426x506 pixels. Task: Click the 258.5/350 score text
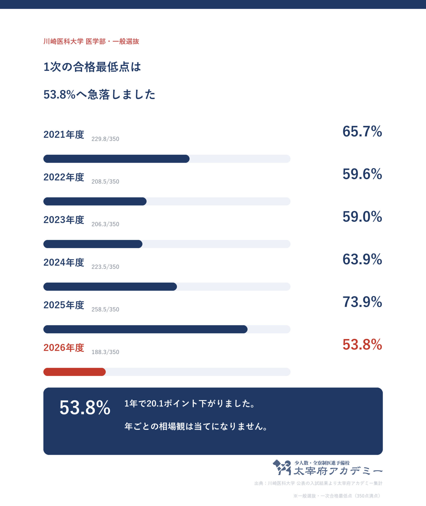point(105,309)
